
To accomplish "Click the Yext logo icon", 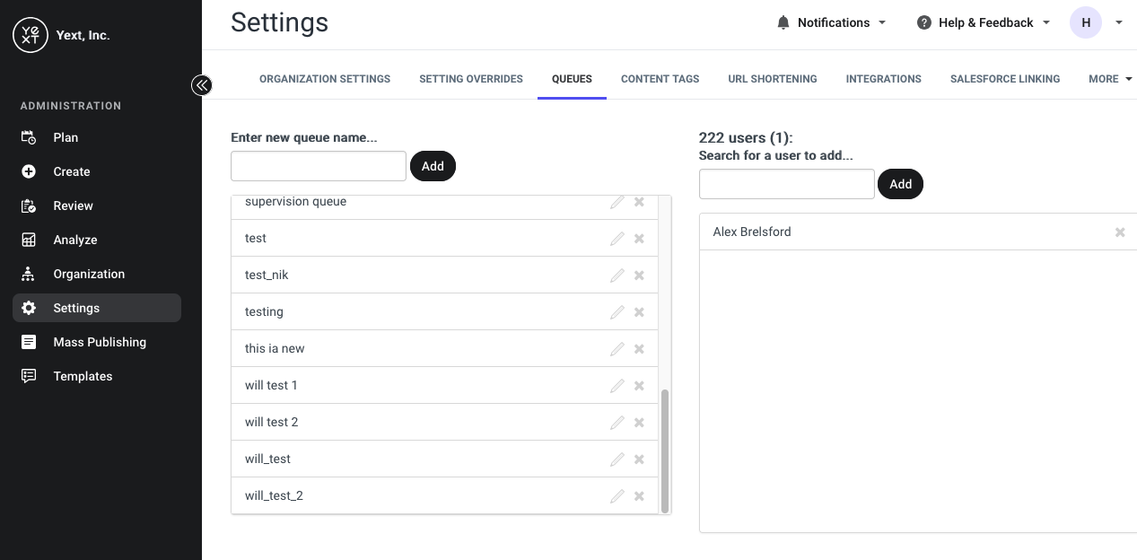I will coord(31,35).
